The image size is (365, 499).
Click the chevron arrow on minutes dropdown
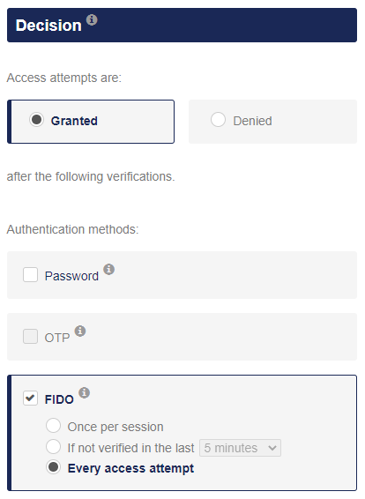click(x=272, y=448)
